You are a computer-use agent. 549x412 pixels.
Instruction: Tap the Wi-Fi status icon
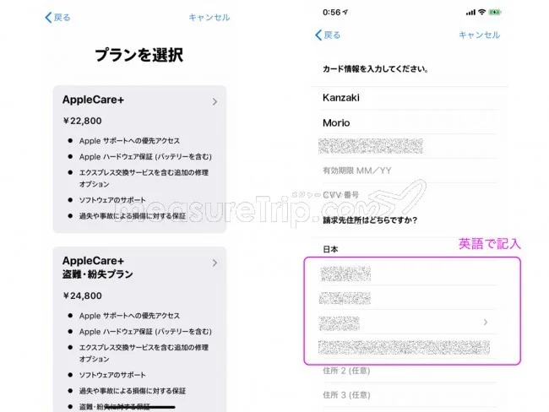coord(482,13)
